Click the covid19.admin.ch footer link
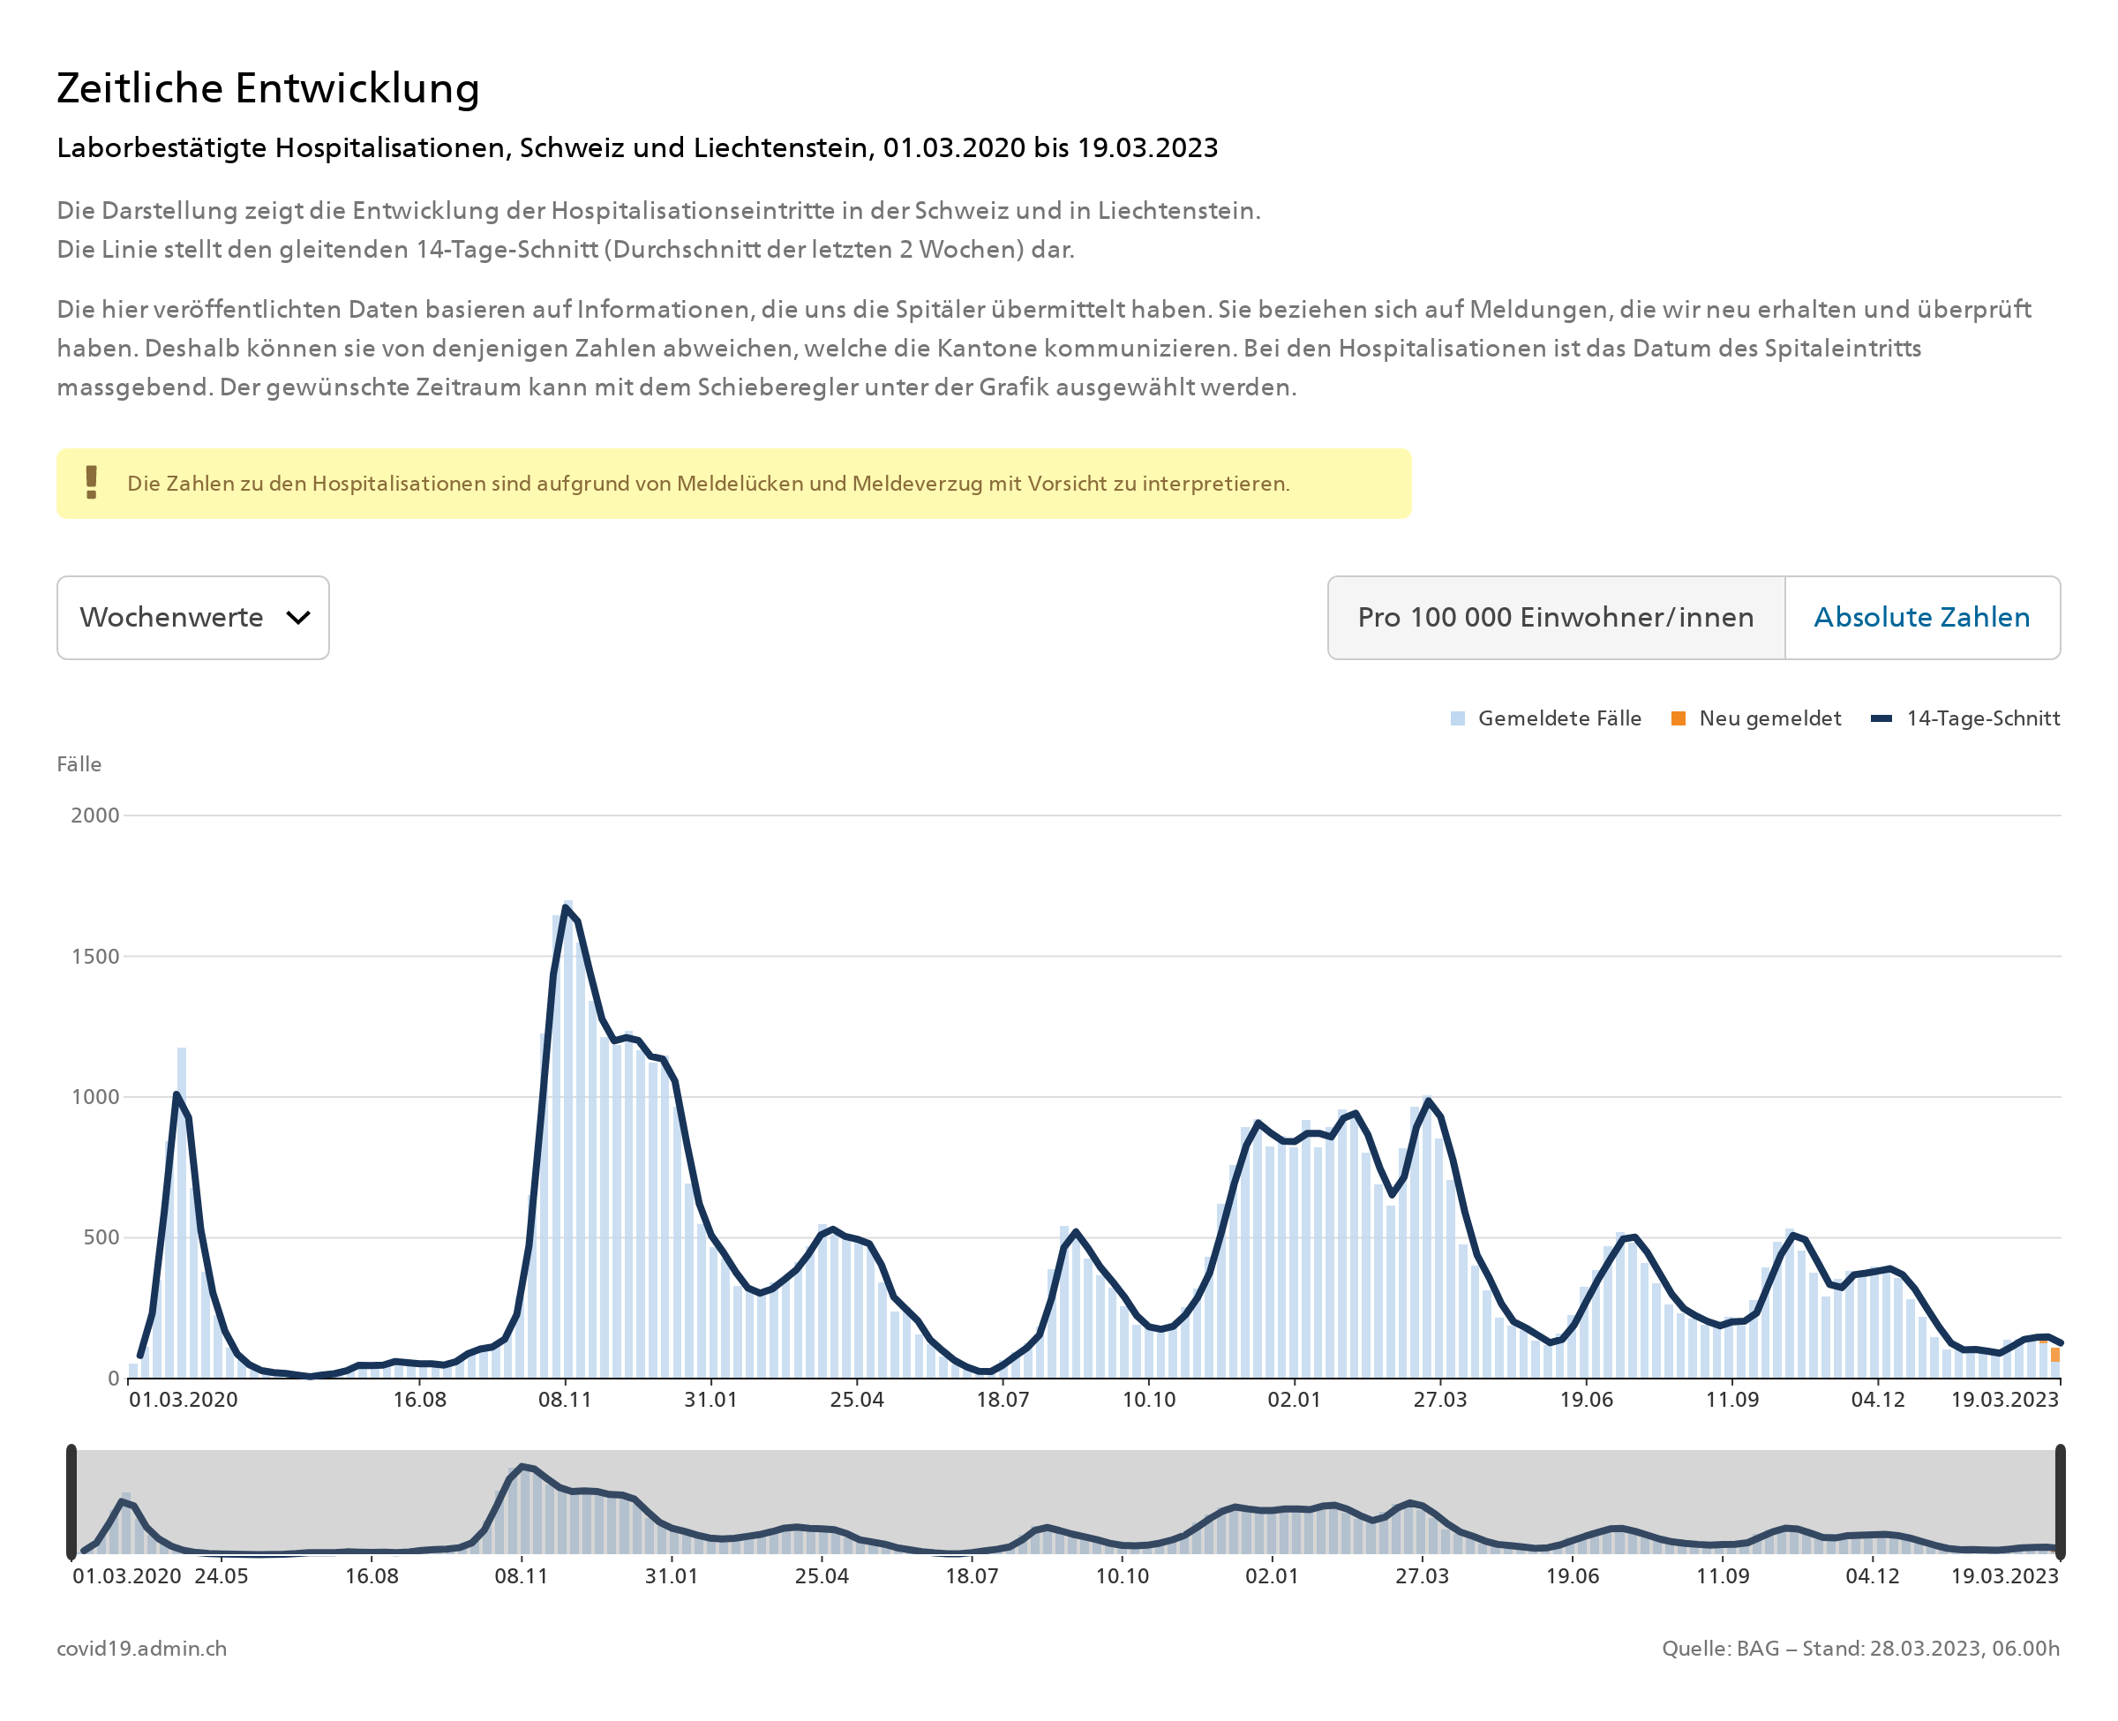Screen dimensions: 2118x1721 point(142,1648)
